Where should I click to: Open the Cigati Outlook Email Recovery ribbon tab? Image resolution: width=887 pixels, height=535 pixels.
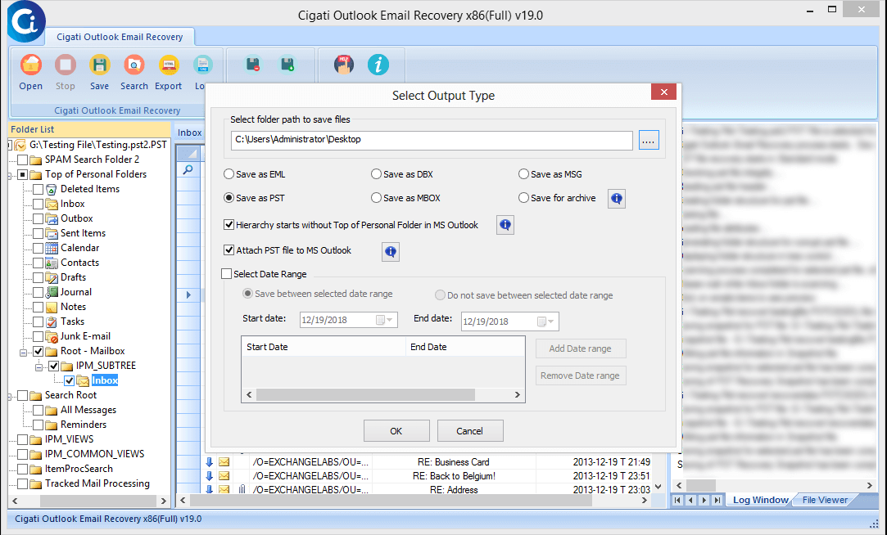pos(120,37)
